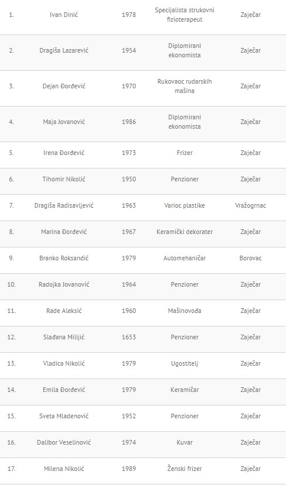Select the occupation Rukovaoc rudarskih mašina
Image resolution: width=286 pixels, height=485 pixels.
tap(185, 87)
